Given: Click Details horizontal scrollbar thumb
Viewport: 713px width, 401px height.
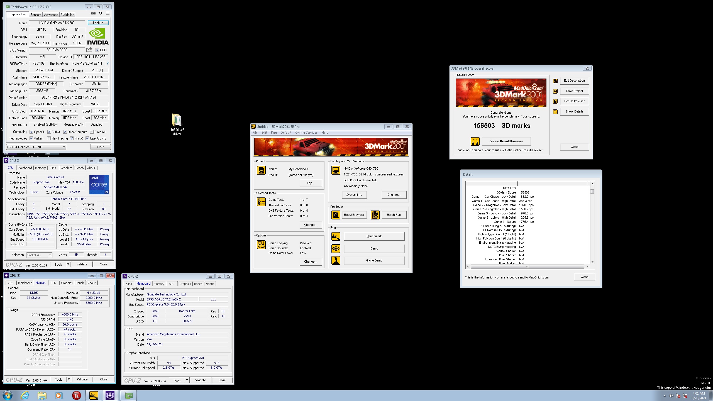Looking at the screenshot, I should pyautogui.click(x=527, y=267).
